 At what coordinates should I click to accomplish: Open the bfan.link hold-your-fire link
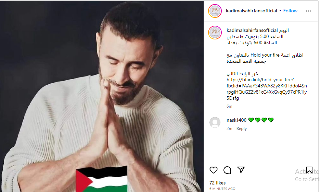coord(267,89)
